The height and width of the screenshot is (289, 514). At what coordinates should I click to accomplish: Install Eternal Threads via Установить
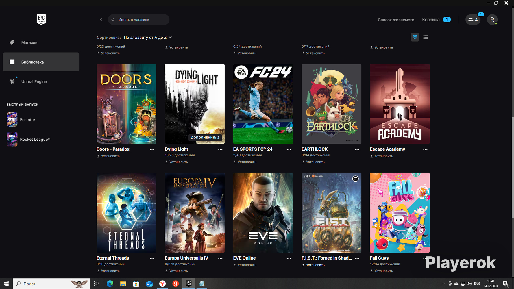(x=108, y=271)
